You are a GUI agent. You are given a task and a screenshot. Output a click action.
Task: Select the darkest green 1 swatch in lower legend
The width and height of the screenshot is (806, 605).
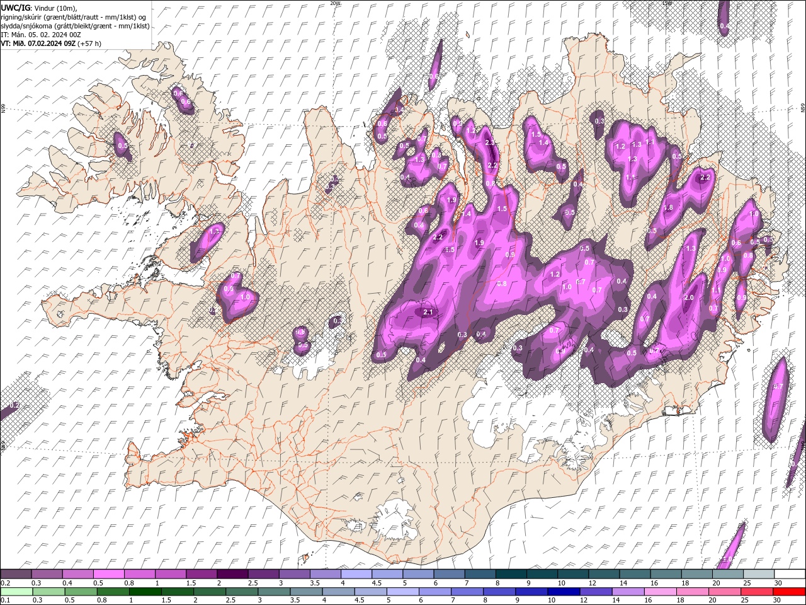coord(145,591)
